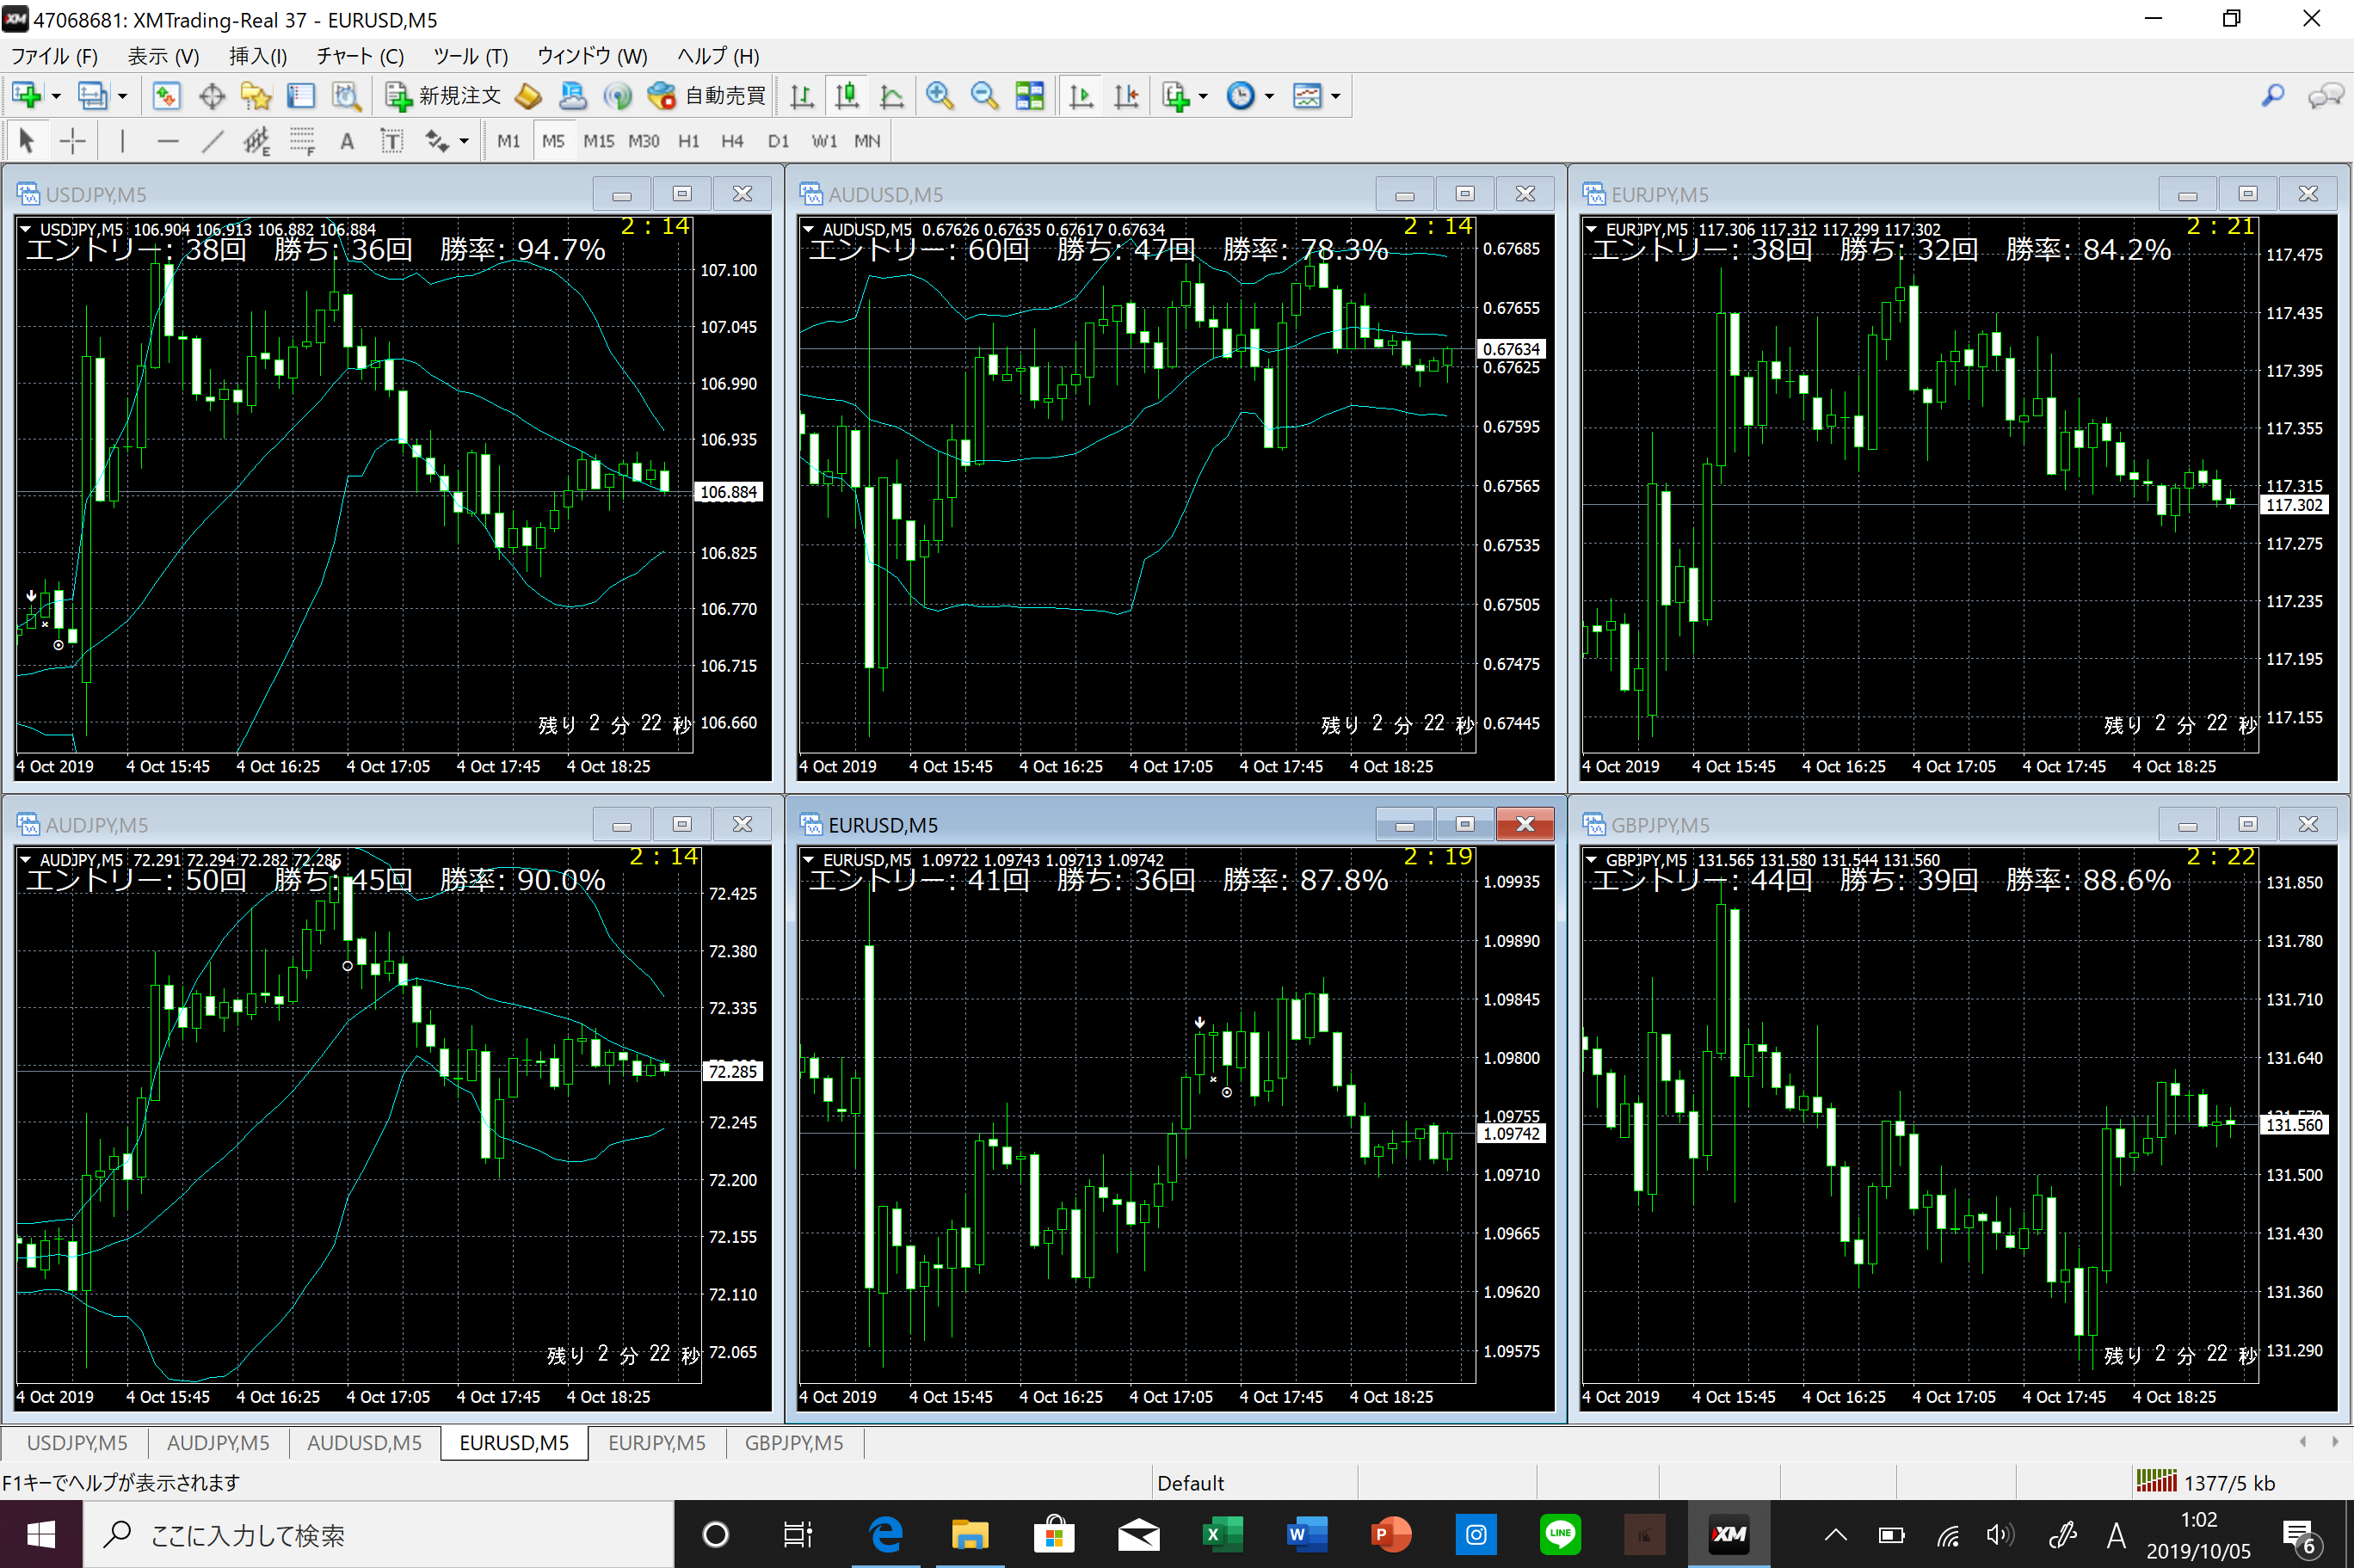2354x1568 pixels.
Task: Select the Crosshair cursor tool
Action: (72, 141)
